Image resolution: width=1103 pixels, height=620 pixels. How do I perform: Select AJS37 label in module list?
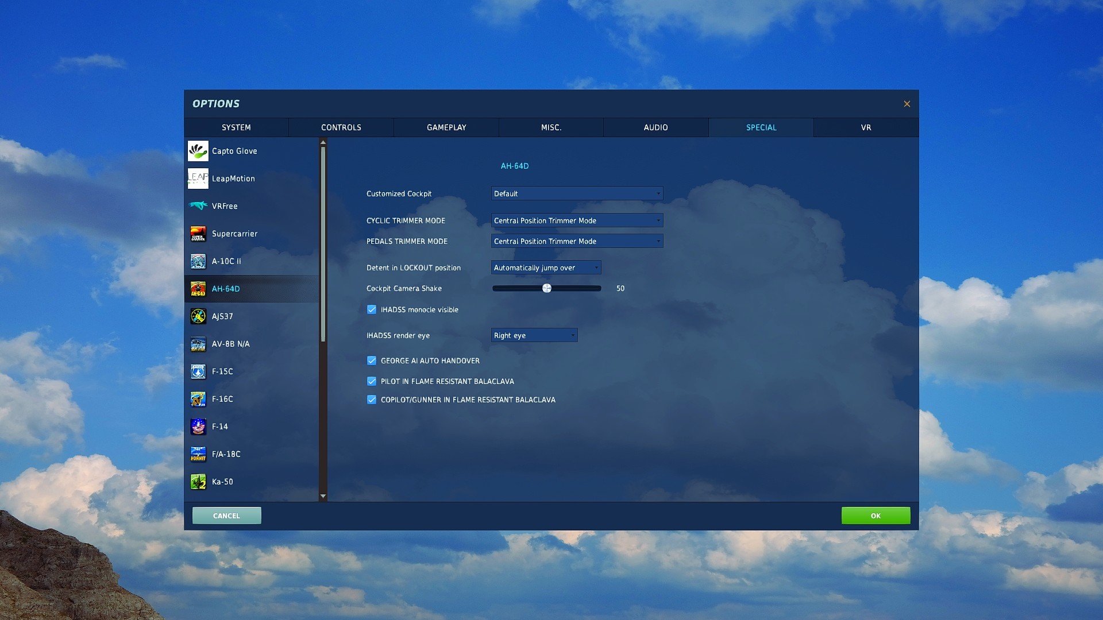tap(222, 316)
